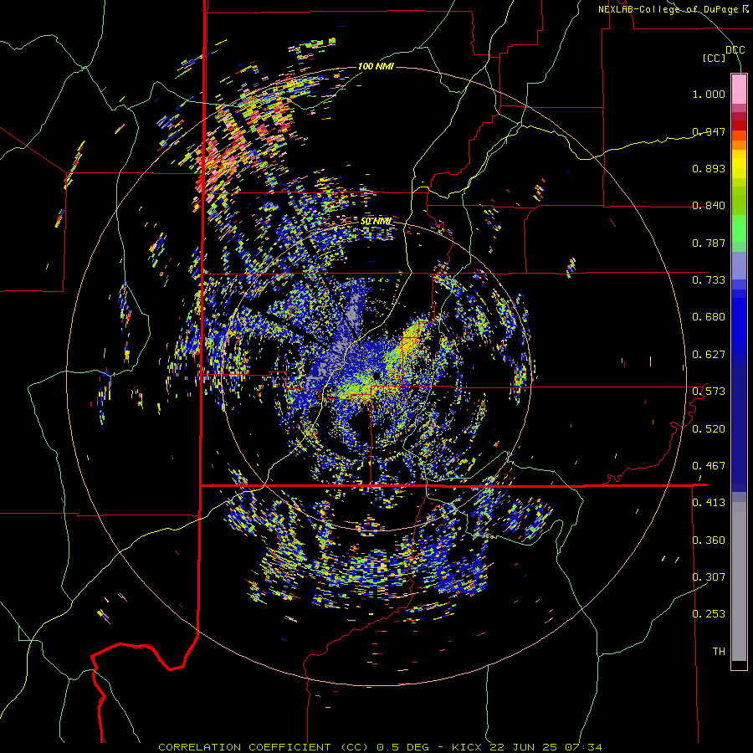Click the 0.573 legend value
Image resolution: width=753 pixels, height=753 pixels.
click(709, 391)
